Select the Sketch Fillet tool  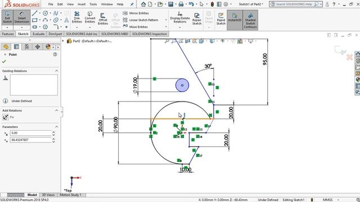point(56,27)
